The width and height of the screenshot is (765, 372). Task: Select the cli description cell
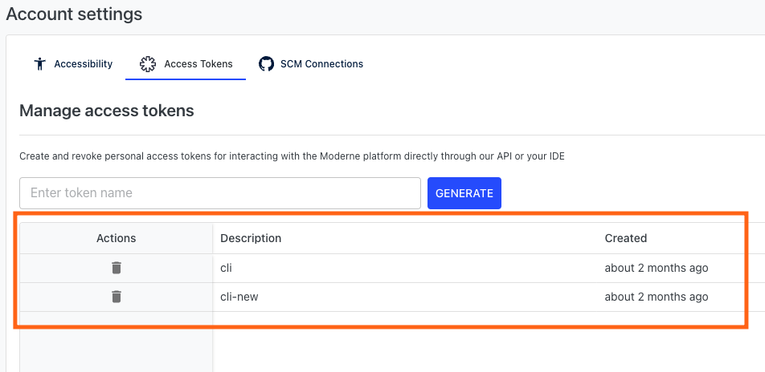point(226,268)
